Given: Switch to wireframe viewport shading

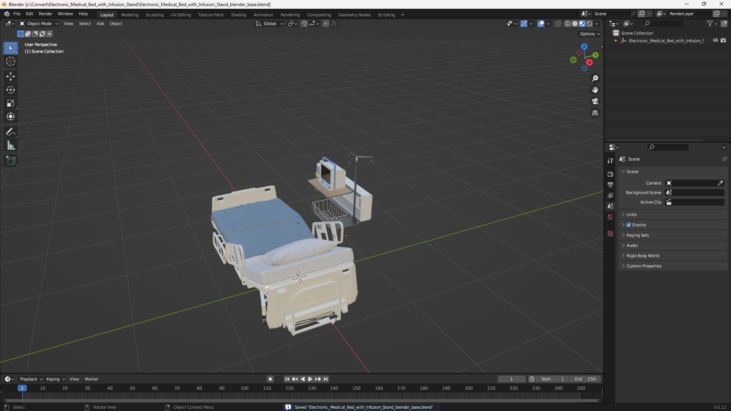Looking at the screenshot, I should [568, 24].
